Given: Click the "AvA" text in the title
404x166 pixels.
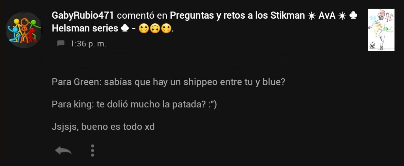Looking at the screenshot, I should pos(327,16).
